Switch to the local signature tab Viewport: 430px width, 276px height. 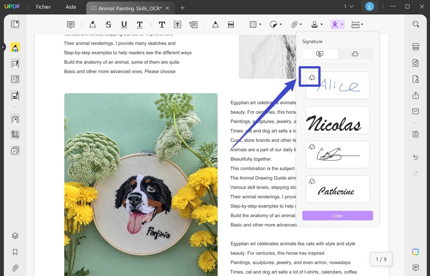[320, 54]
